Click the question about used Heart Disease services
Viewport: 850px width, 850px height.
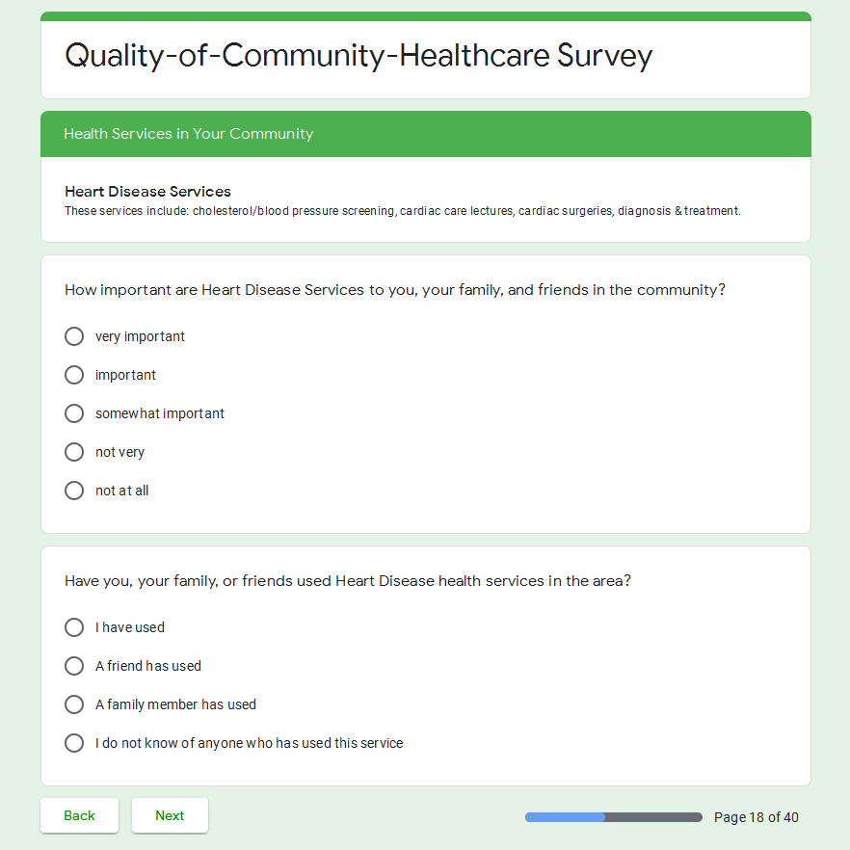(347, 580)
